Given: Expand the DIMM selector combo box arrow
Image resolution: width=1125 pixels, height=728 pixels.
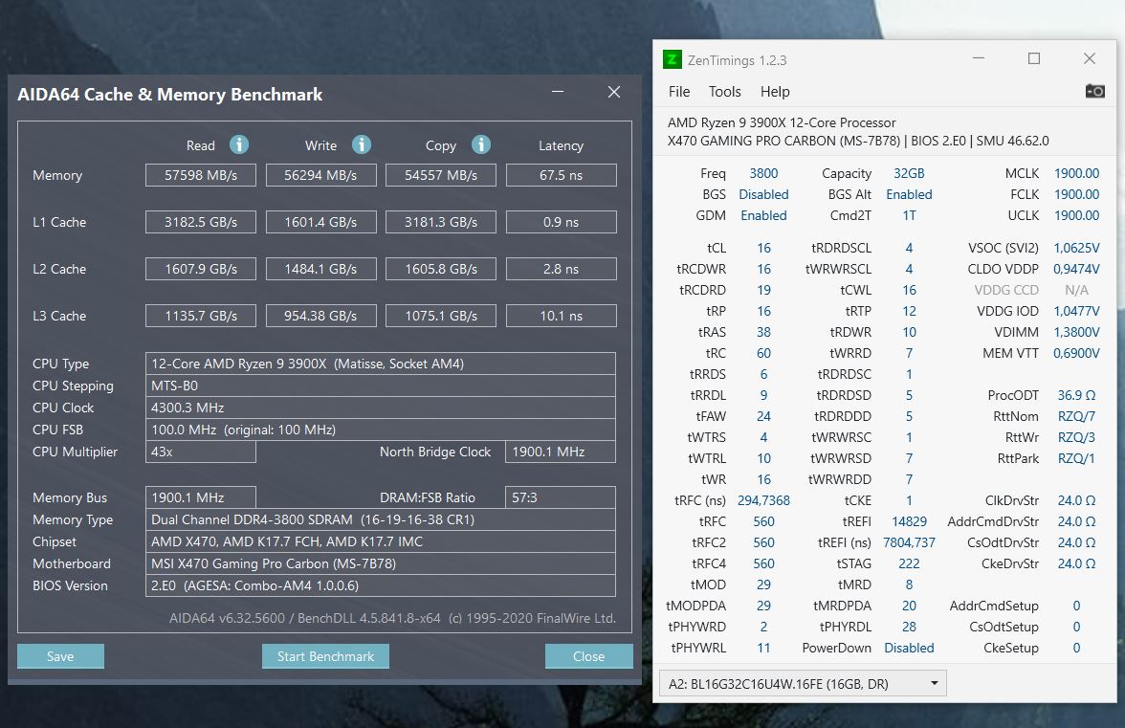Looking at the screenshot, I should [x=936, y=683].
